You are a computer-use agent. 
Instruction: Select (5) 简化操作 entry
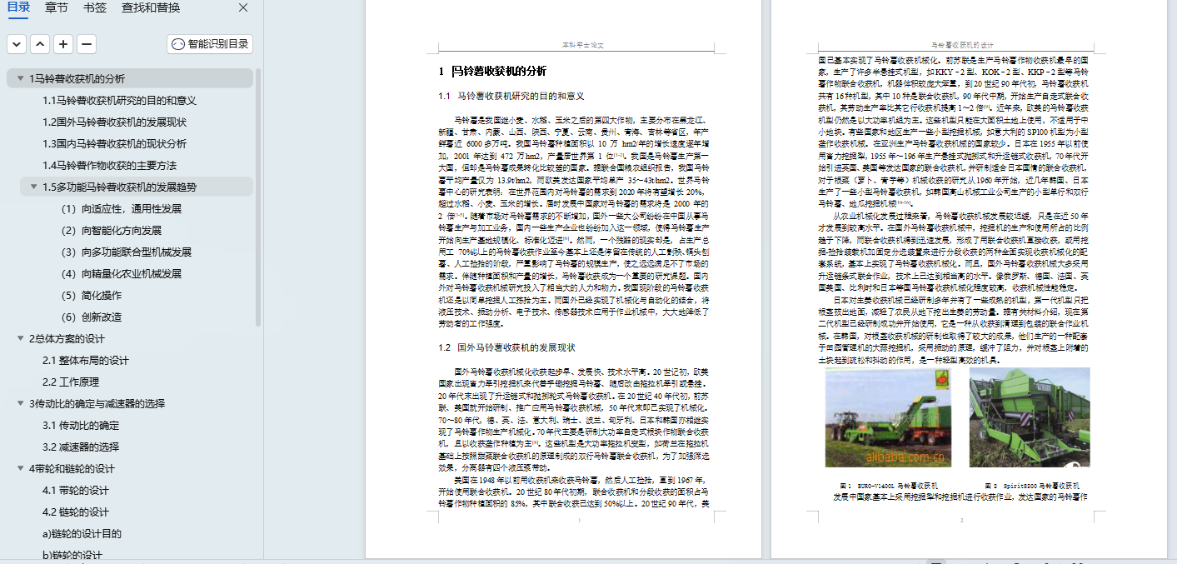click(91, 296)
